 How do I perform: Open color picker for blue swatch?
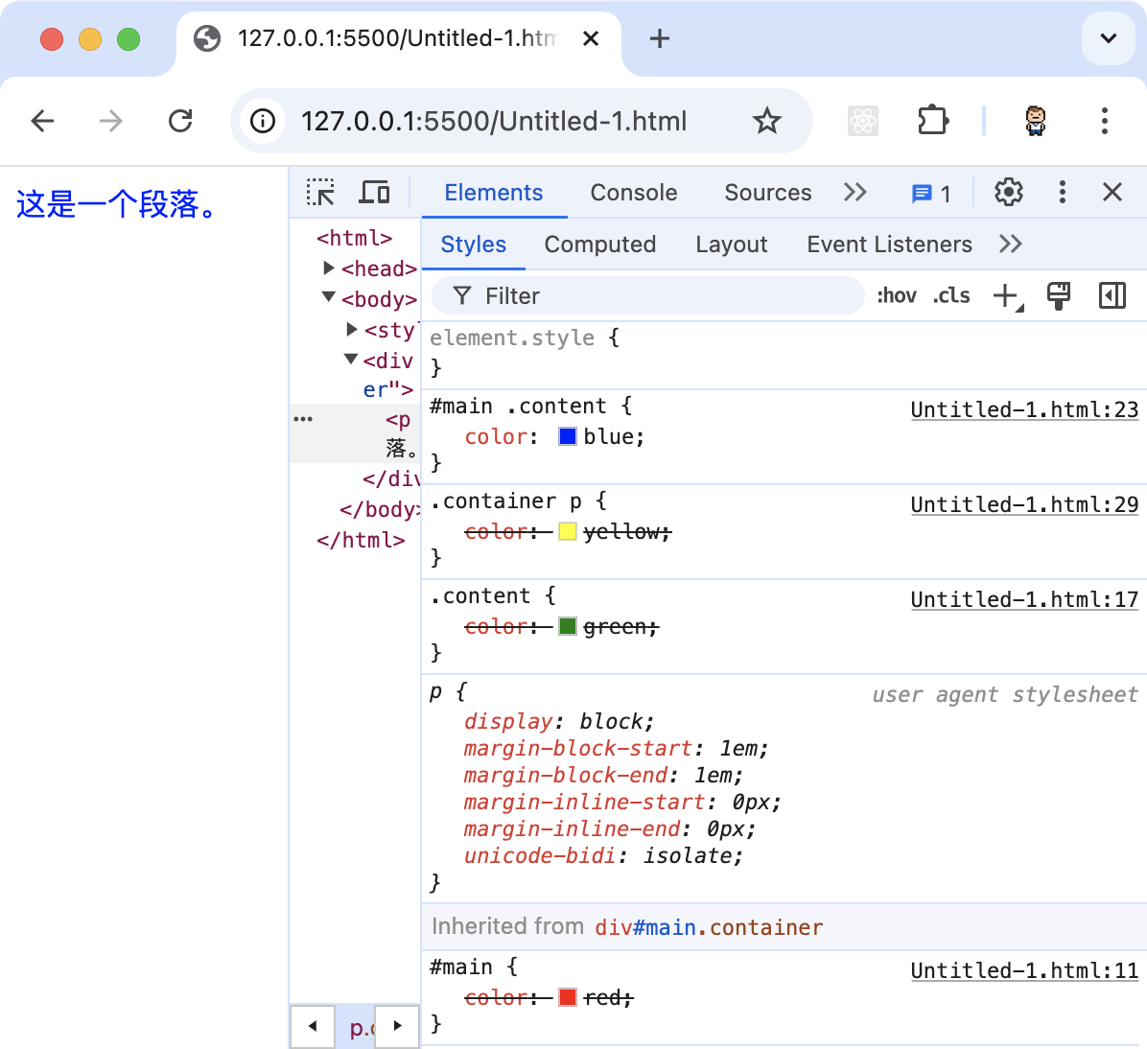tap(567, 437)
